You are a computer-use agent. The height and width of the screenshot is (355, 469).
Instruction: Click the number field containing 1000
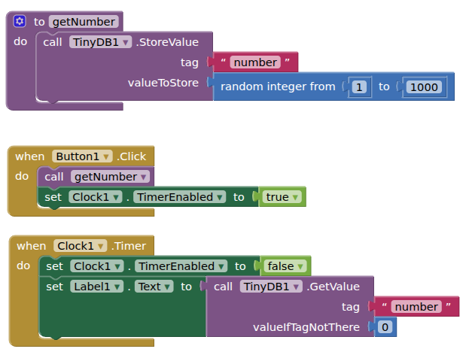tap(425, 87)
